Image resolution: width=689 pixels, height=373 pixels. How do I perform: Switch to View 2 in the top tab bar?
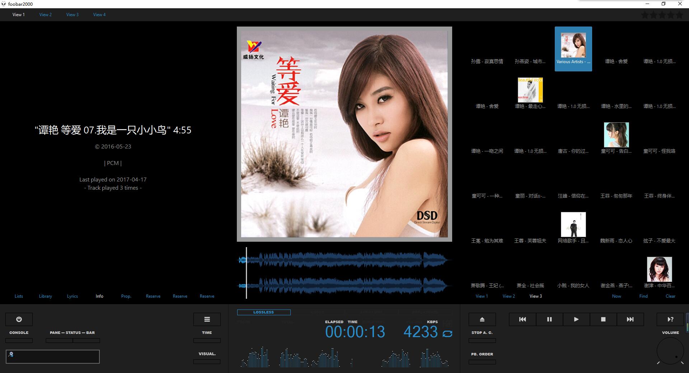[x=46, y=15]
